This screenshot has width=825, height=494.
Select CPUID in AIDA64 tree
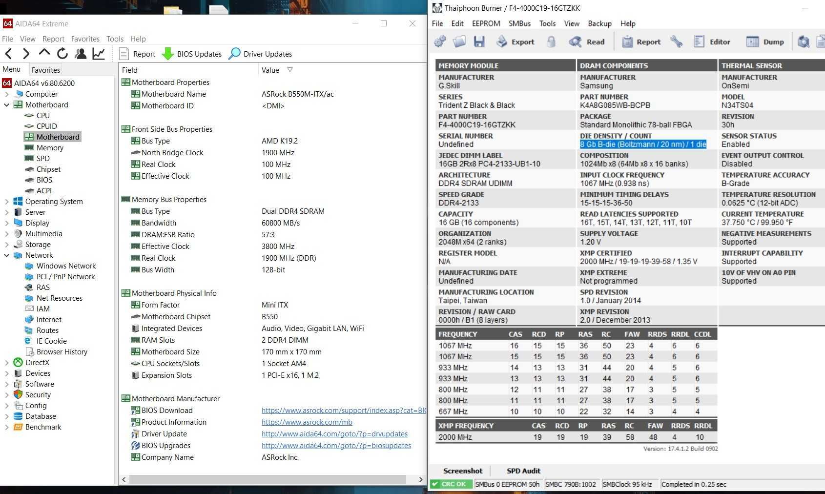tap(46, 126)
